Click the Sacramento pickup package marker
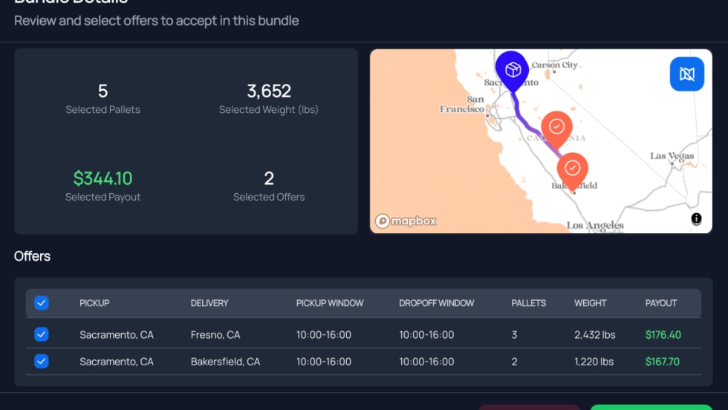Image resolution: width=728 pixels, height=410 pixels. click(512, 69)
